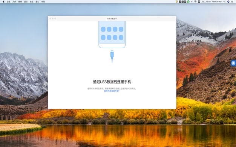Open the Notification Center icon
This screenshot has height=147, width=236.
232,2
